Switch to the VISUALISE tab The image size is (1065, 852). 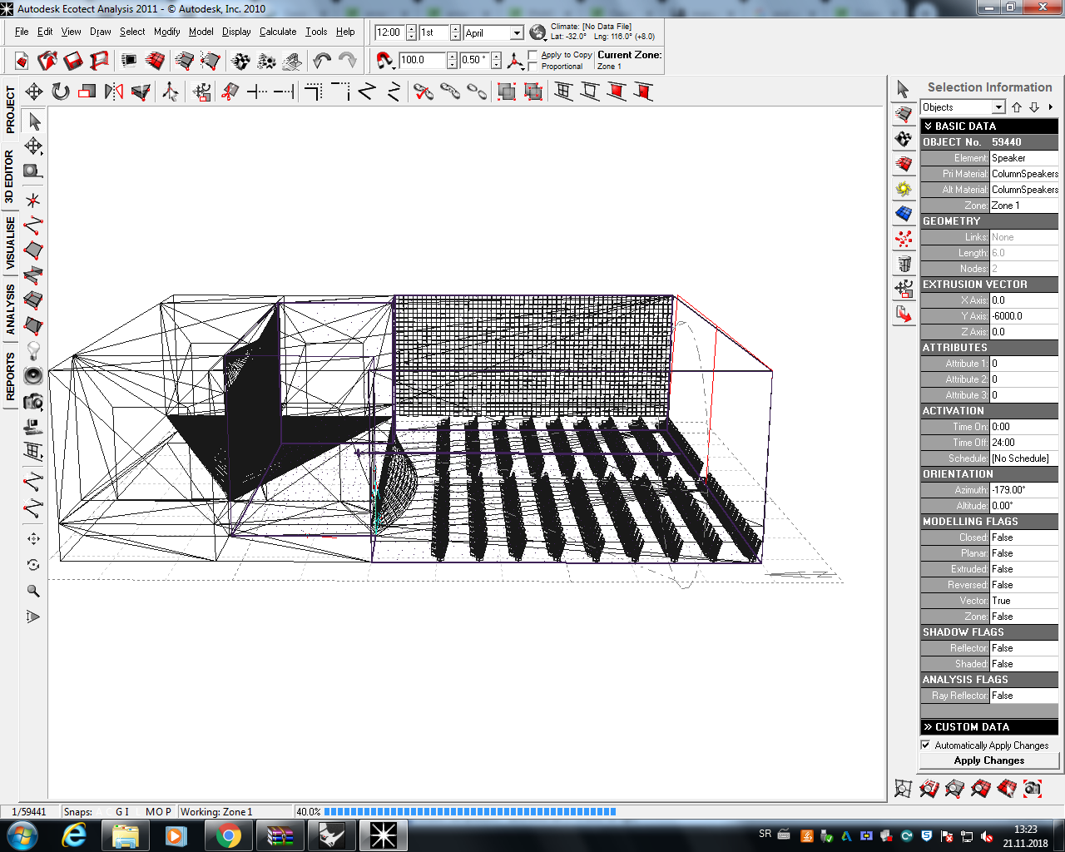10,244
